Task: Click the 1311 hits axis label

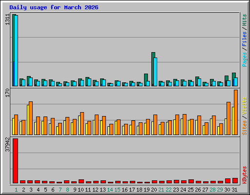Action: pos(7,19)
